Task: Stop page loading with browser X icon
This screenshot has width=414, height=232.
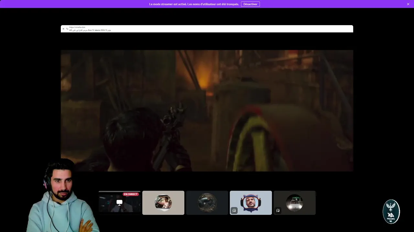Action: tap(63, 29)
